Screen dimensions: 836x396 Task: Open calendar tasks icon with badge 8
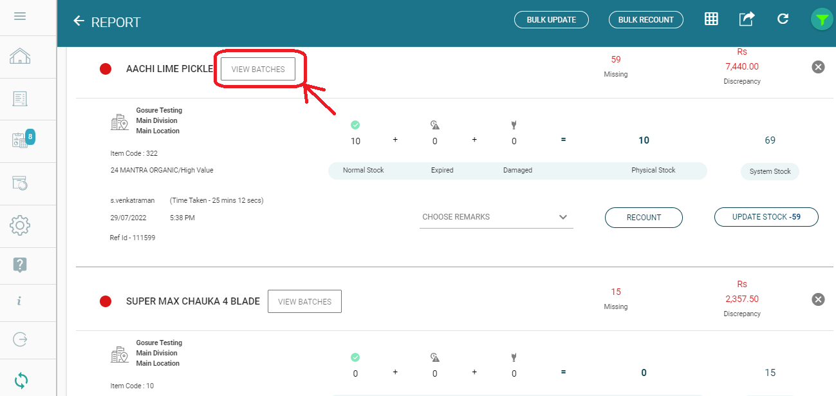pyautogui.click(x=23, y=139)
